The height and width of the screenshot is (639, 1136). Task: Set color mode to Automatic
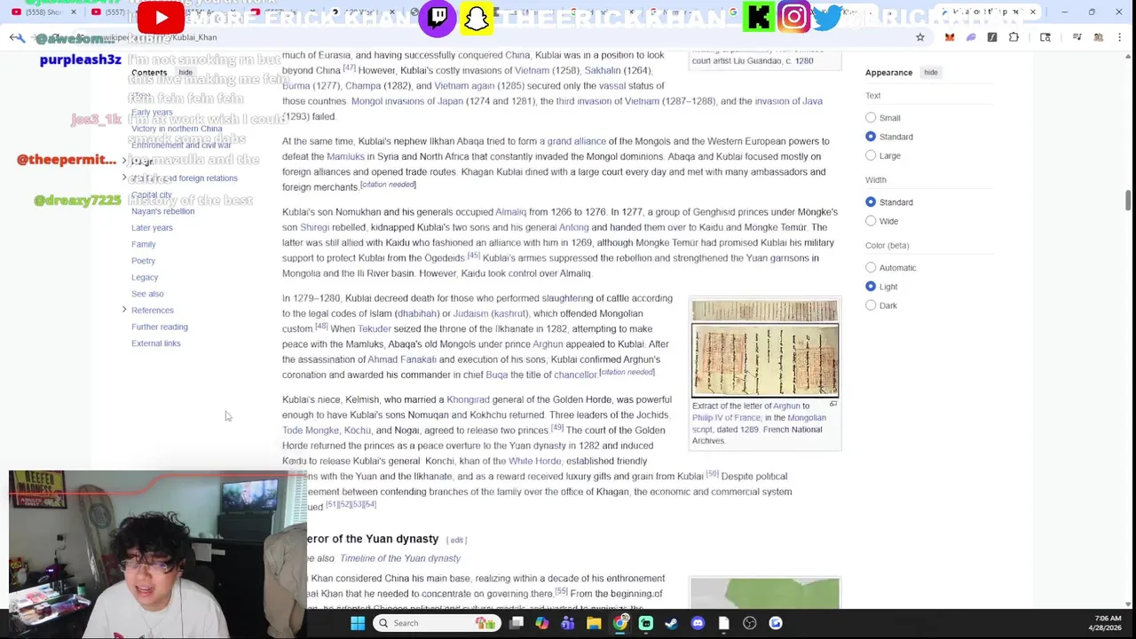(871, 267)
